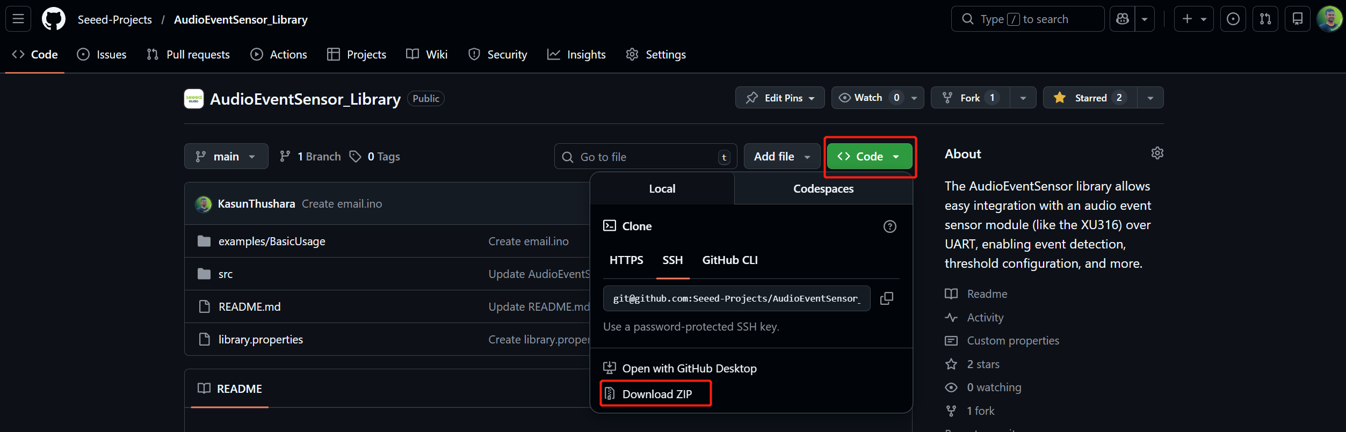1346x432 pixels.
Task: Switch to the Codespaces tab
Action: [x=823, y=189]
